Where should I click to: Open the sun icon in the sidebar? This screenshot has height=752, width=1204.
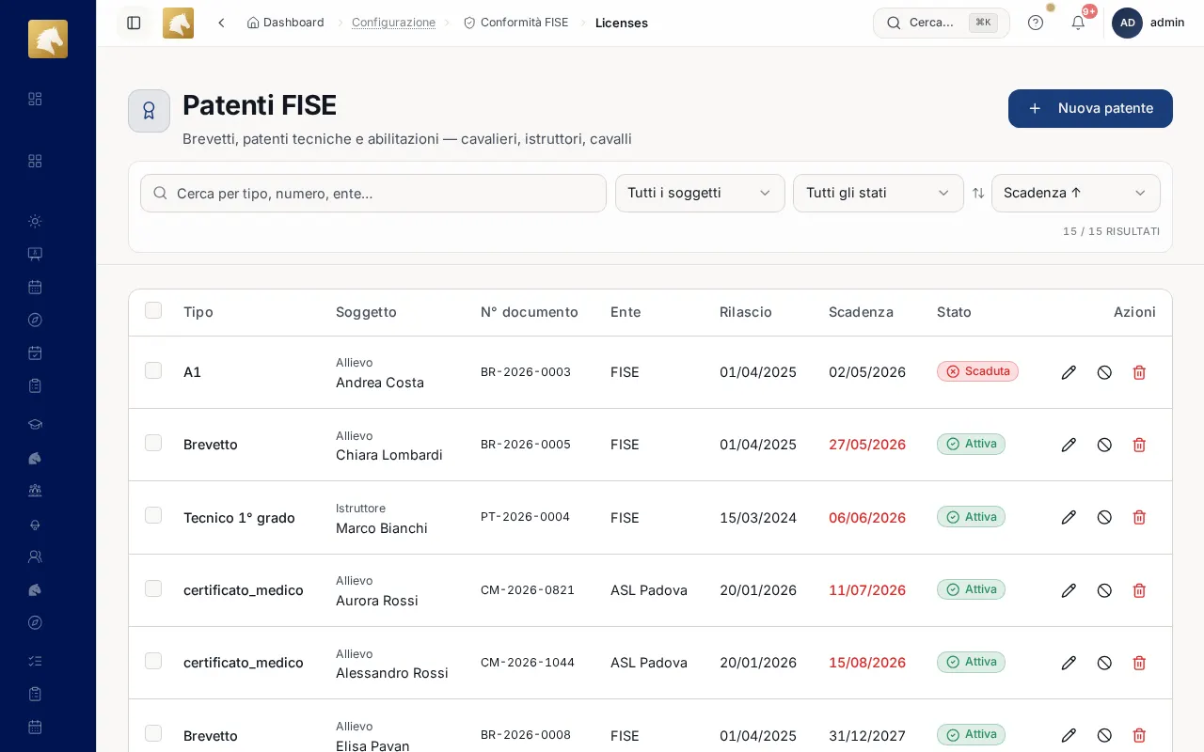[35, 221]
